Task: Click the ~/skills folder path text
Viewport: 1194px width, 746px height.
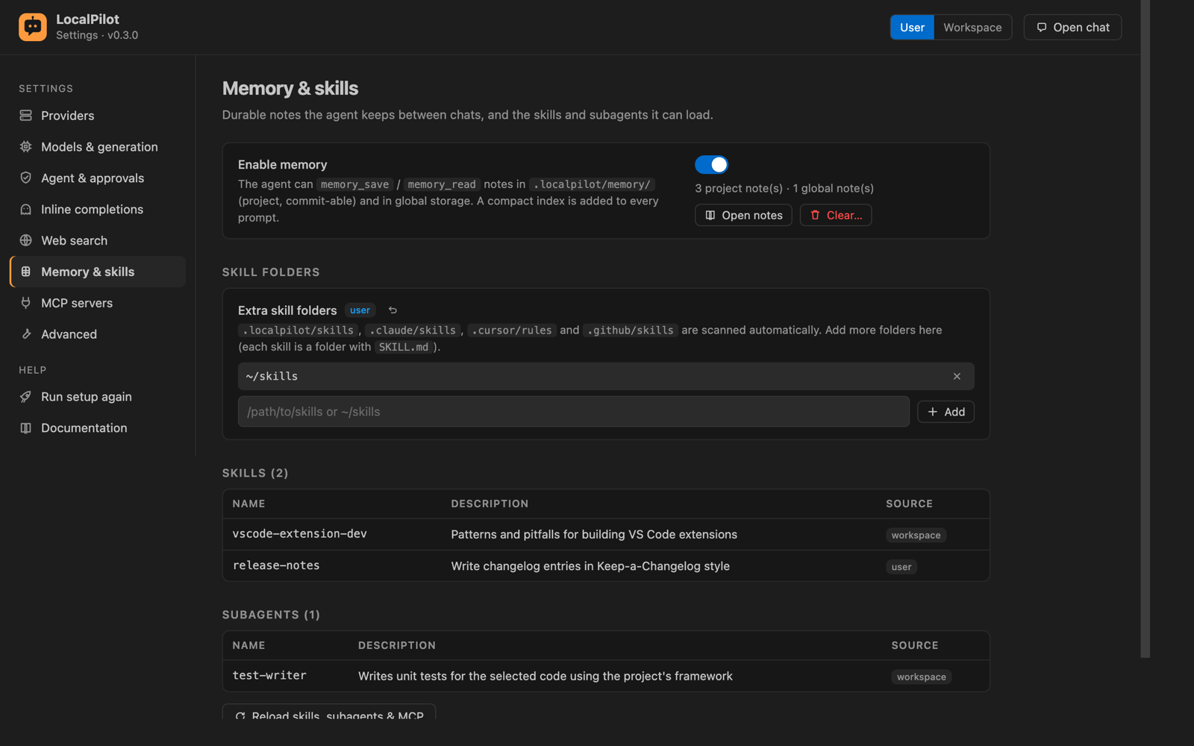Action: tap(272, 377)
